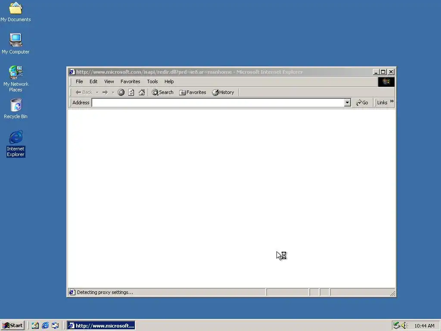Viewport: 441px width, 331px height.
Task: Open the Search pane
Action: (x=162, y=92)
